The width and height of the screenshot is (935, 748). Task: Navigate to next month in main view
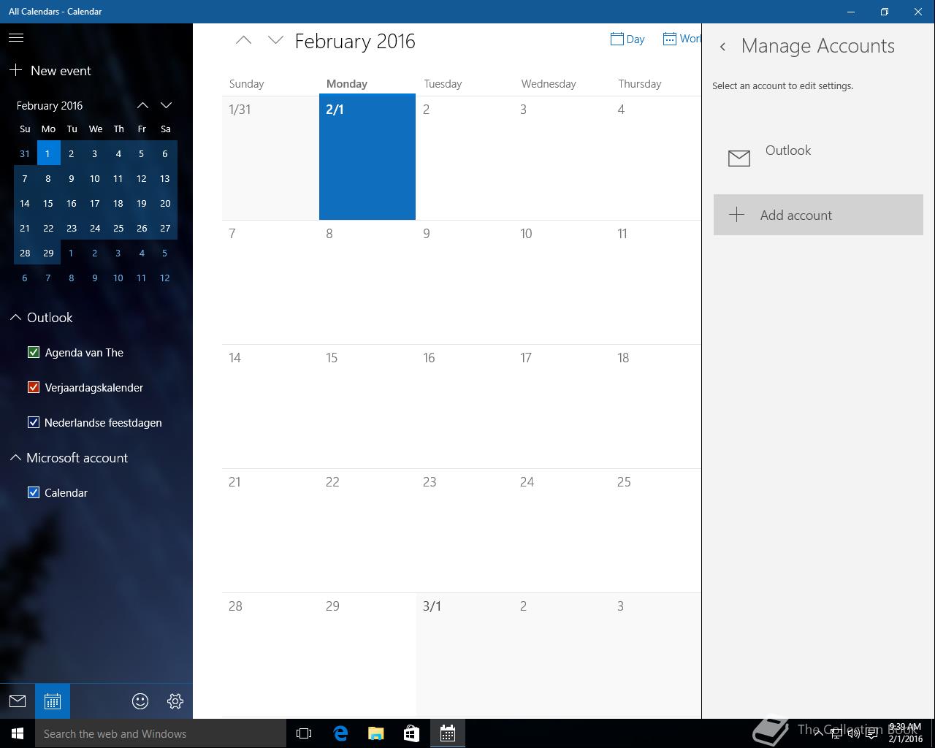(x=275, y=41)
